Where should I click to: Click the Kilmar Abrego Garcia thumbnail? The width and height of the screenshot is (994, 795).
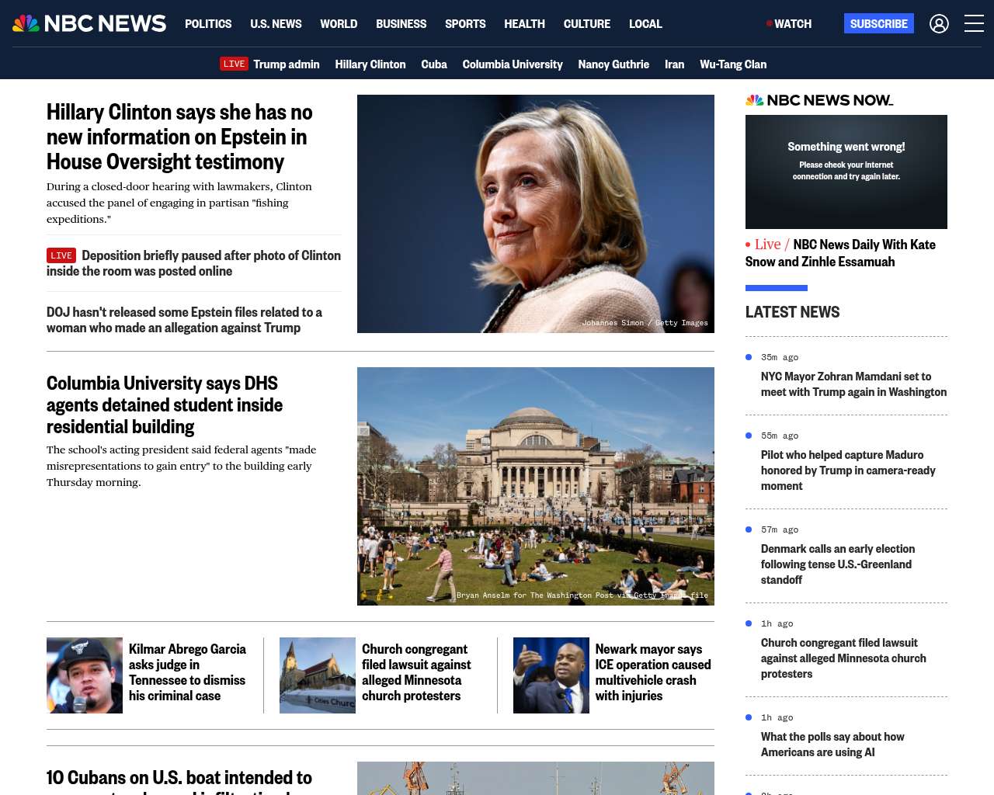pyautogui.click(x=85, y=675)
